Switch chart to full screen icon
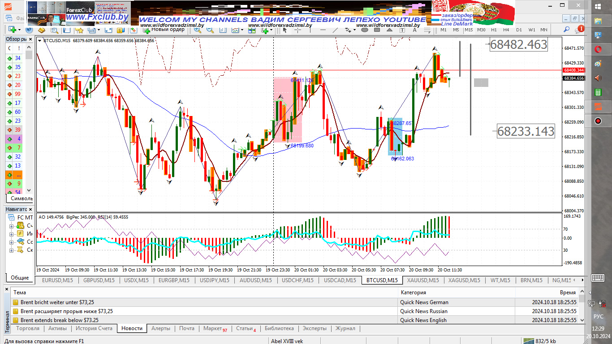The height and width of the screenshot is (344, 612). pyautogui.click(x=108, y=30)
